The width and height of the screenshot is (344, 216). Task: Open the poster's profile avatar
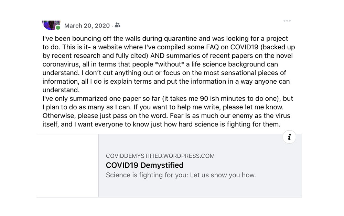pyautogui.click(x=51, y=25)
